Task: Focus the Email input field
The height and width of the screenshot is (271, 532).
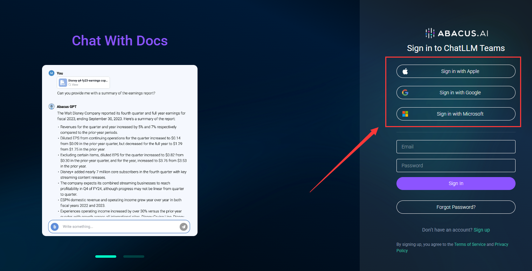Action: point(456,147)
